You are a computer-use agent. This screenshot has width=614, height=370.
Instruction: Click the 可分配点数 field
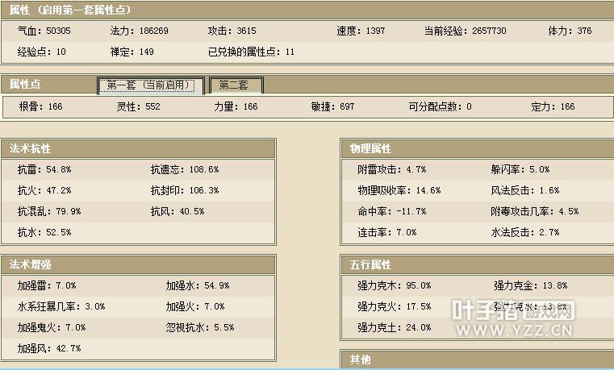coord(440,107)
